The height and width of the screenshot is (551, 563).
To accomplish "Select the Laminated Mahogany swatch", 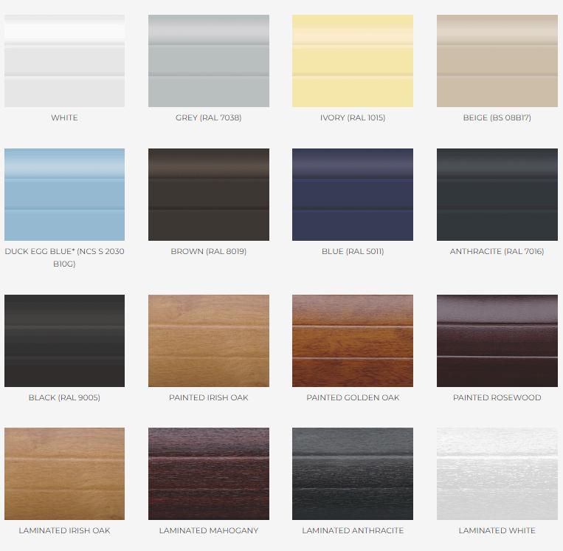I will coord(209,473).
